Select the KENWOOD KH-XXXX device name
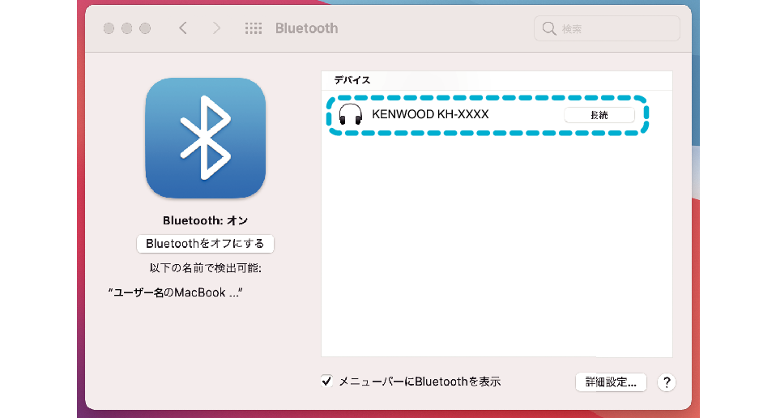 430,114
